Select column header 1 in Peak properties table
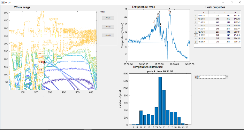Image resolution: width=244 pixels, height=130 pixels. [x=203, y=13]
